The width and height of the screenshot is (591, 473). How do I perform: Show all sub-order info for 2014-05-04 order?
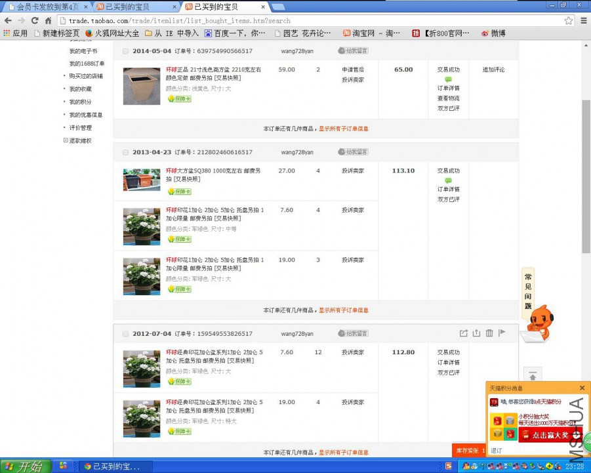coord(343,129)
